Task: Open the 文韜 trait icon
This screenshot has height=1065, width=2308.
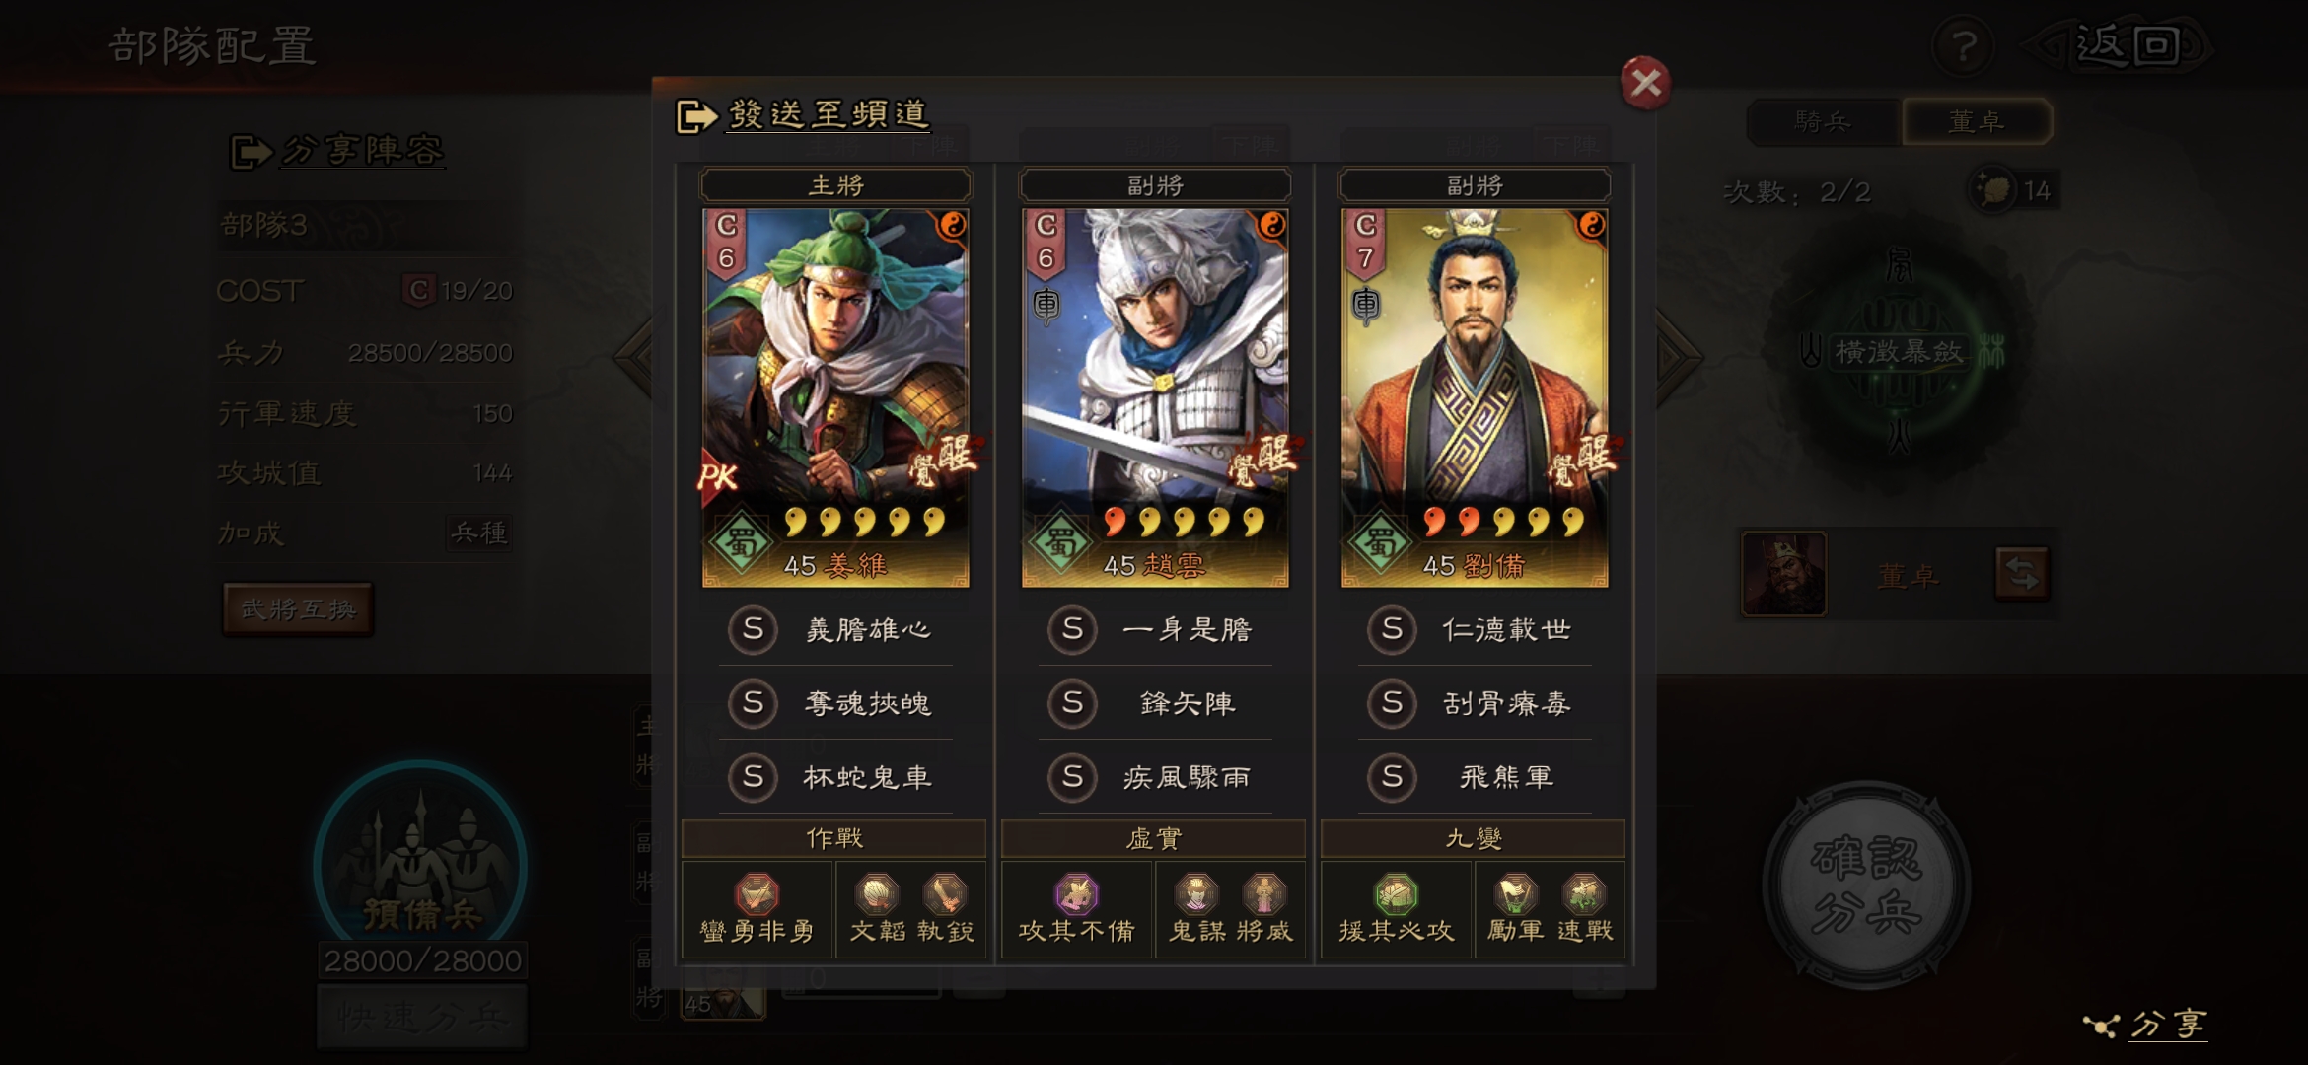Action: [x=876, y=894]
